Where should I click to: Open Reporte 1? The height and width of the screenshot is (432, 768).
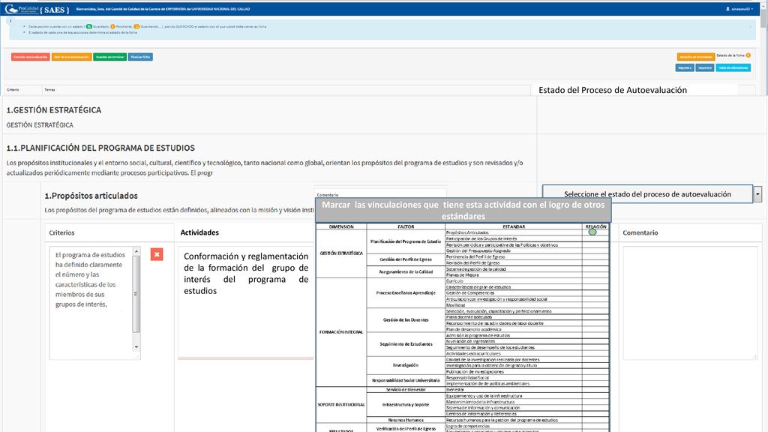coord(685,67)
